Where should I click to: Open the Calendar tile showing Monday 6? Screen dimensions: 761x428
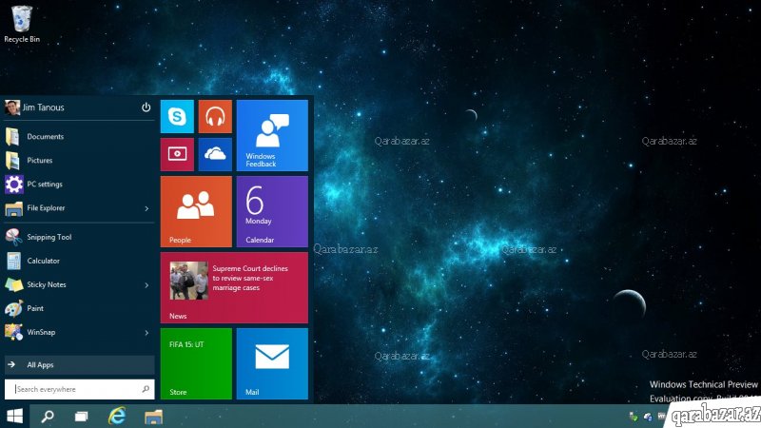click(272, 211)
